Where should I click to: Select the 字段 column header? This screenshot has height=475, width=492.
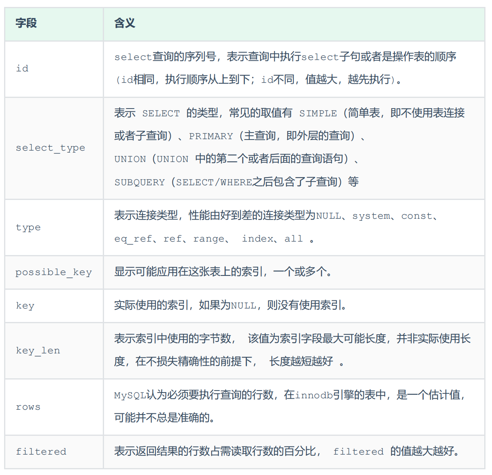coord(54,24)
